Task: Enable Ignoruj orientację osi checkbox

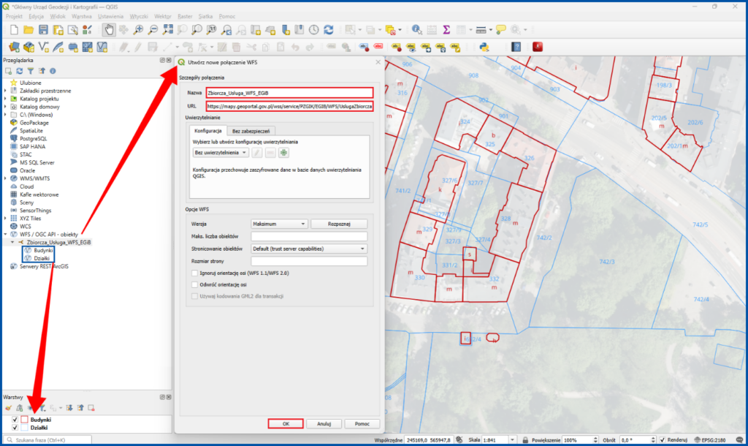Action: click(194, 273)
